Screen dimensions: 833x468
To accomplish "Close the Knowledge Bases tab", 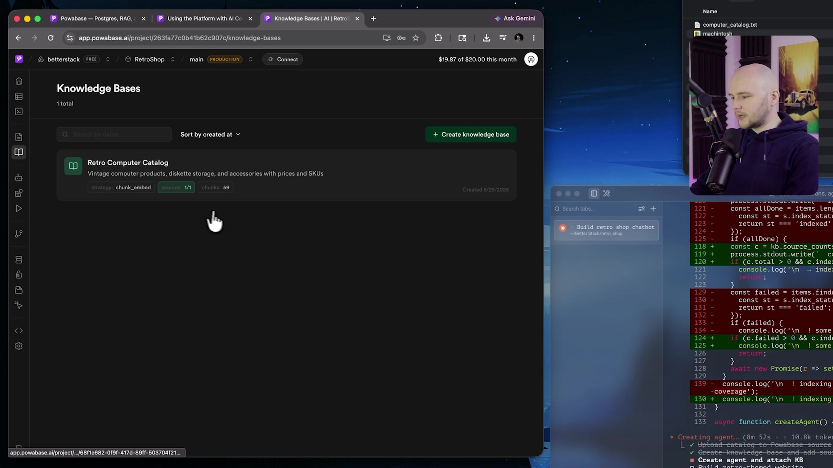I will pyautogui.click(x=357, y=19).
